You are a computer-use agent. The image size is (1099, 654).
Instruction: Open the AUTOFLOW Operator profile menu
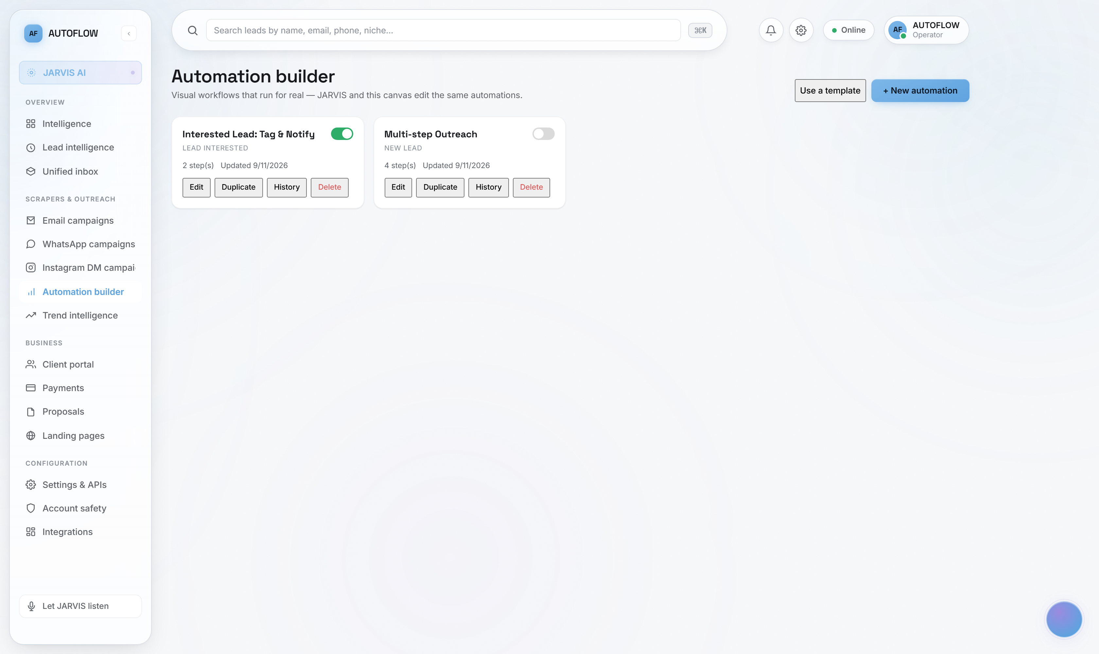pos(926,30)
